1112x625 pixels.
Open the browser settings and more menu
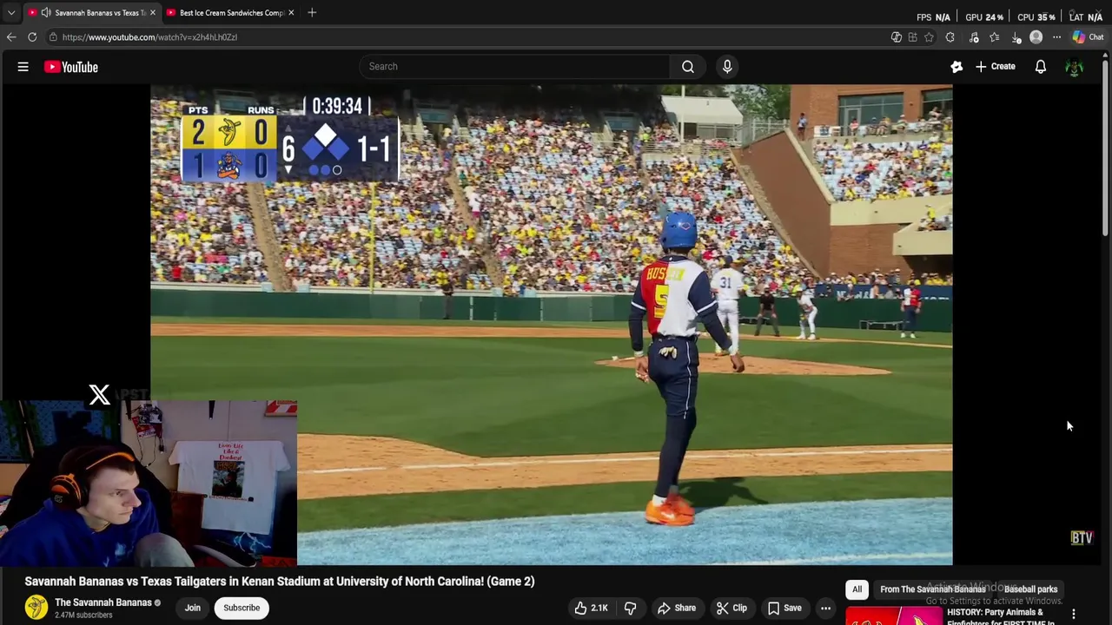coord(1056,37)
